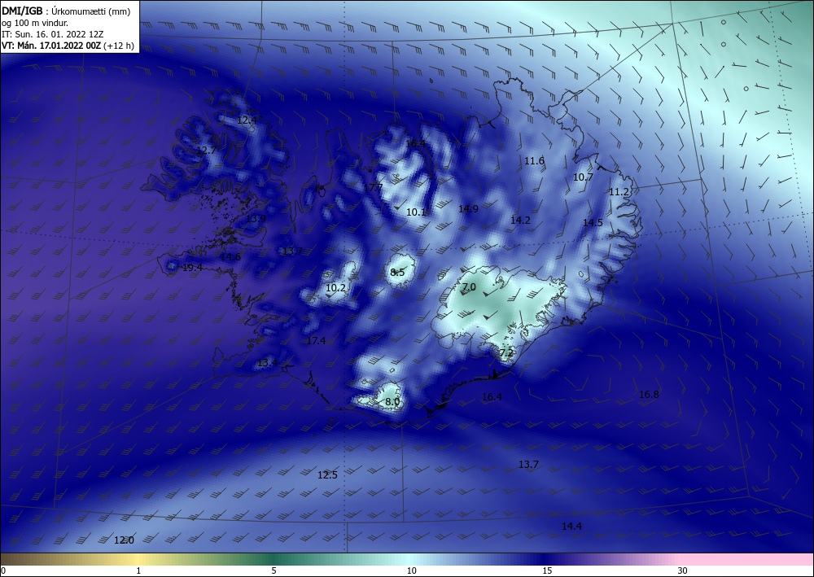This screenshot has height=577, width=814.
Task: Click the value 7.0 on the glacier
Action: tap(469, 287)
